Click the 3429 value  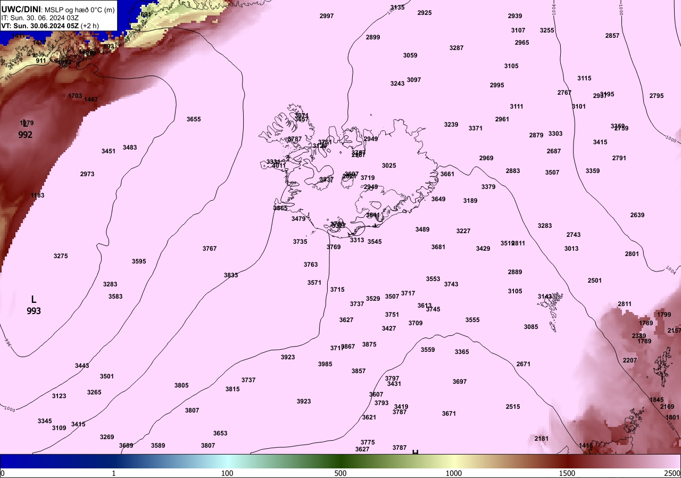(483, 249)
